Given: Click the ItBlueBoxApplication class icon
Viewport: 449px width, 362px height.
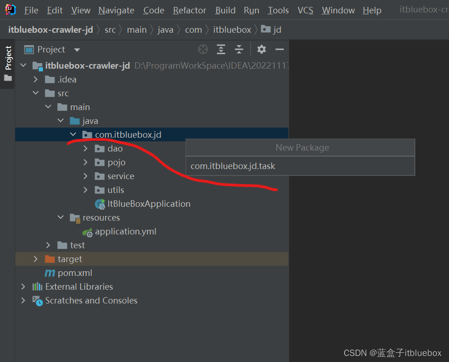Looking at the screenshot, I should click(x=100, y=204).
